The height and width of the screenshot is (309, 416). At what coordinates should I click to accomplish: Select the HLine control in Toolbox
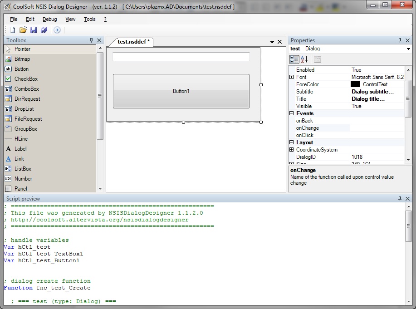(x=50, y=139)
